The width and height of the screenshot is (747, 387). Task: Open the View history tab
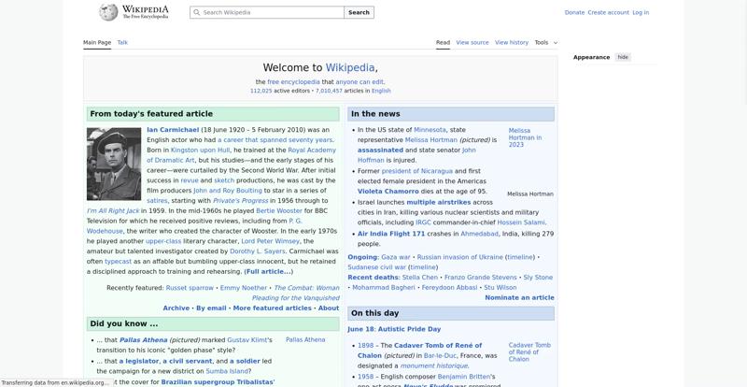pyautogui.click(x=512, y=42)
